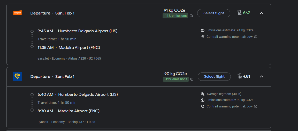Click the -12% emissions green badge
This screenshot has height=131, width=298.
coord(176,79)
